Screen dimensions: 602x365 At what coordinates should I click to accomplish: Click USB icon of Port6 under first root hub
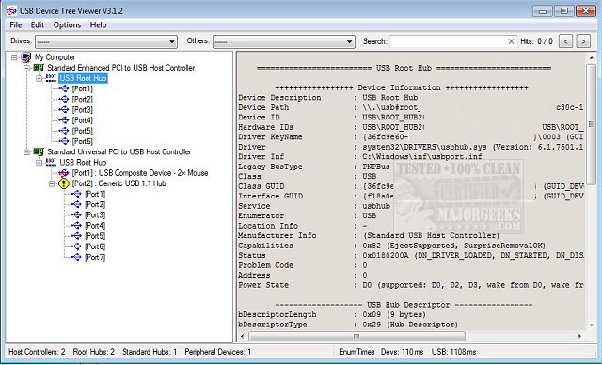[x=64, y=141]
